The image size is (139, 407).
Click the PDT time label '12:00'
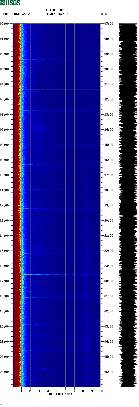(x=5, y=205)
